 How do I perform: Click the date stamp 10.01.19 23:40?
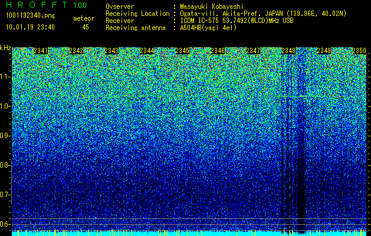30,27
